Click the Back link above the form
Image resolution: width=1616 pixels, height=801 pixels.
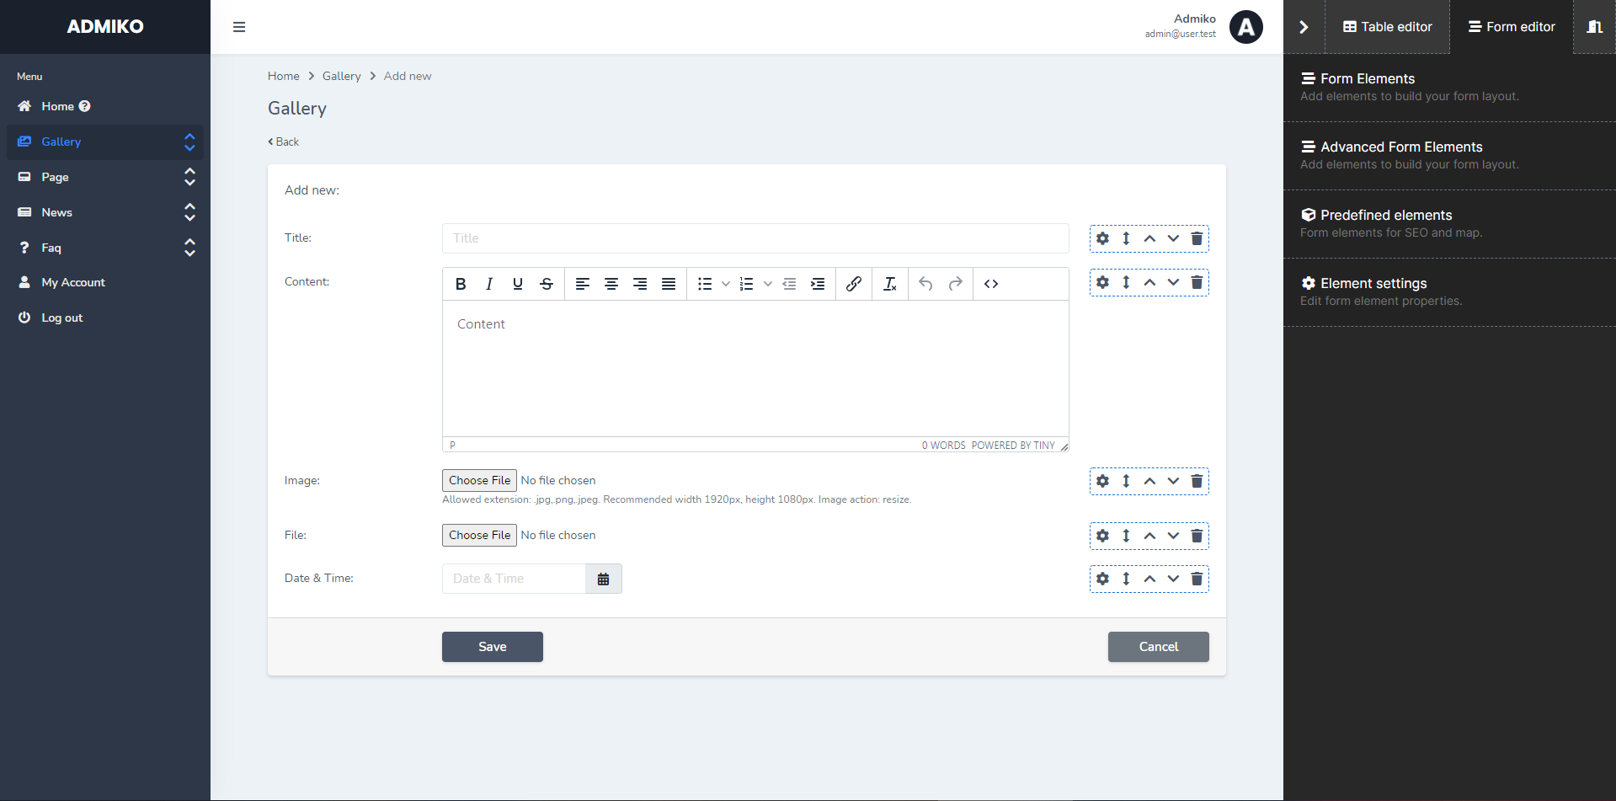tap(283, 142)
